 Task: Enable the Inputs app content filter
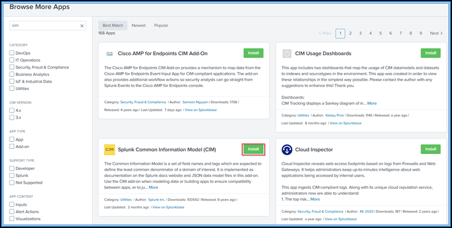click(x=12, y=204)
